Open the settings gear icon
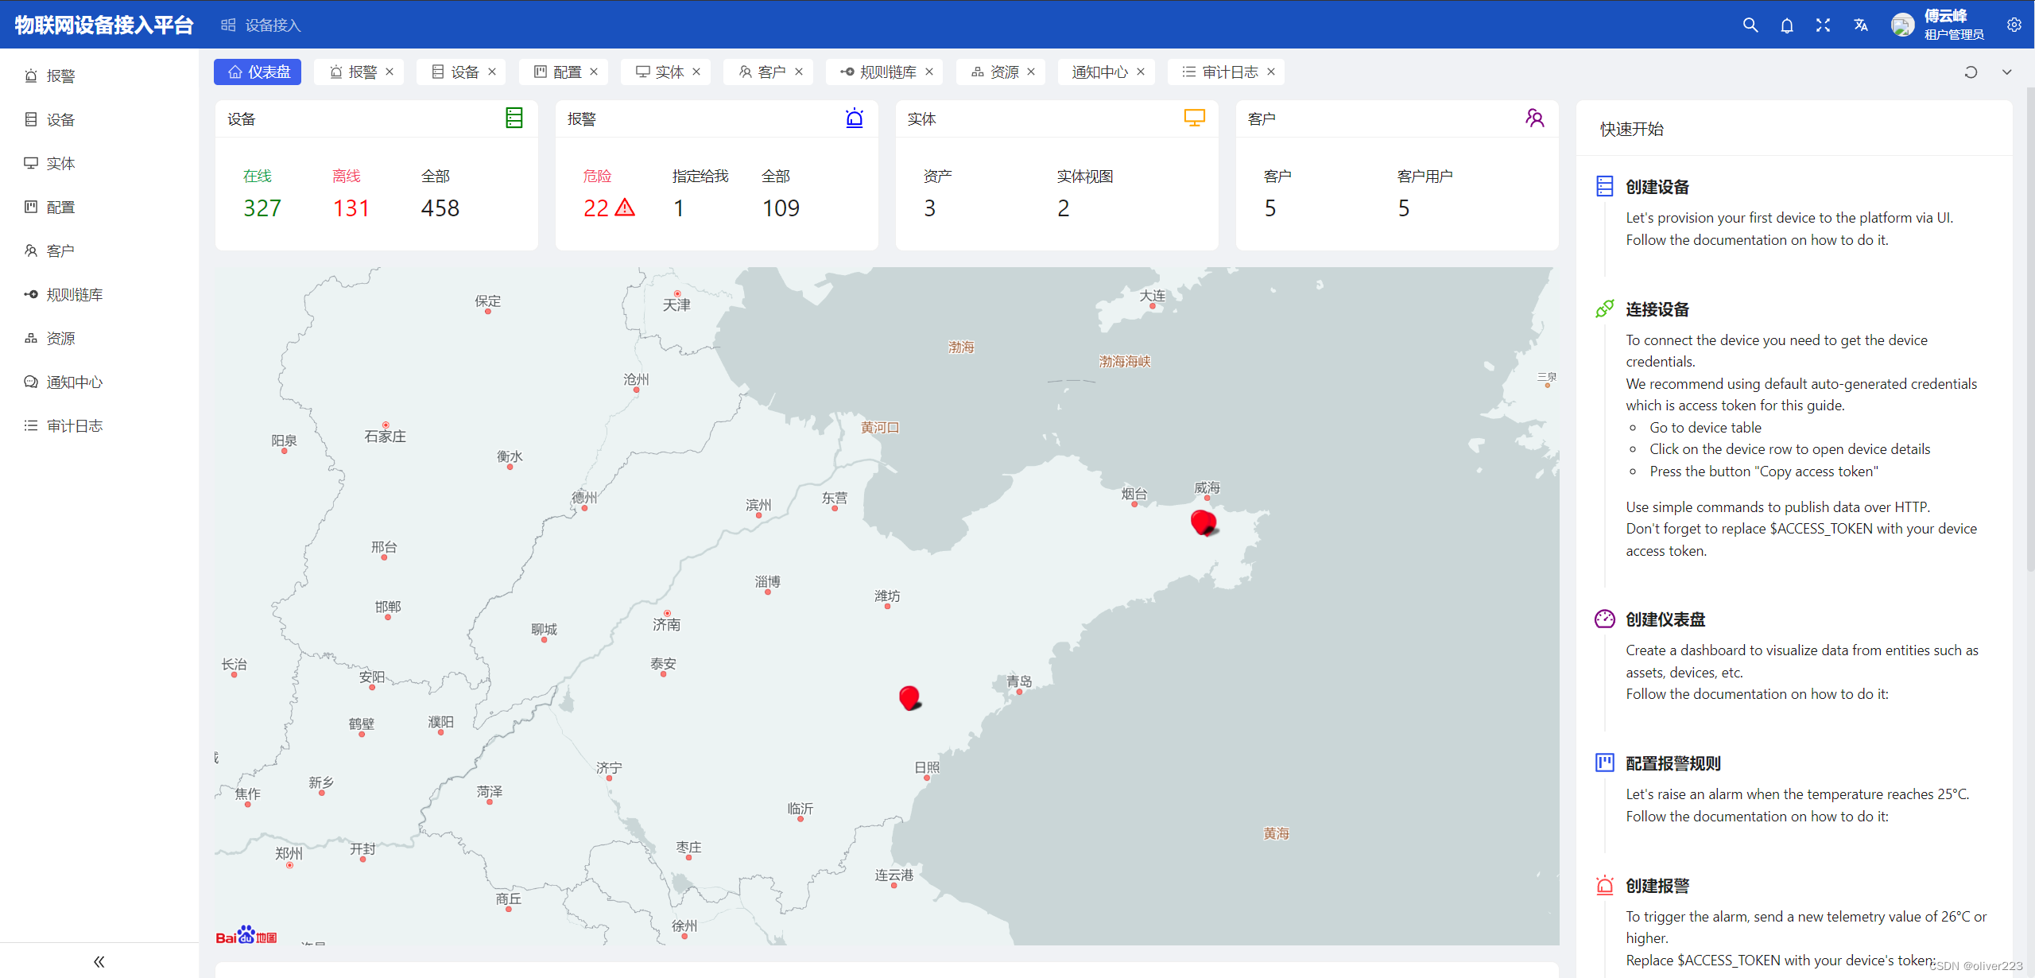Image resolution: width=2035 pixels, height=978 pixels. click(x=2014, y=25)
